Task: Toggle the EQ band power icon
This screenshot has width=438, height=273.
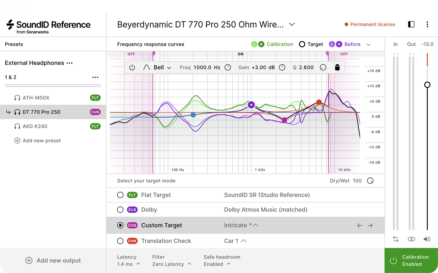Action: click(x=132, y=67)
